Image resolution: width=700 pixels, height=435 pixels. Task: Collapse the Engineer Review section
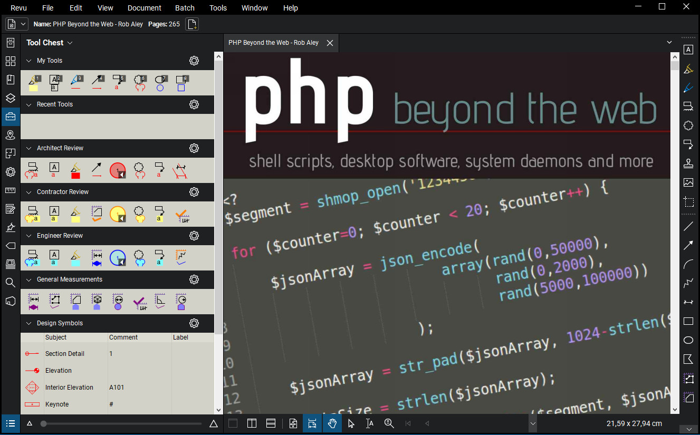(29, 236)
